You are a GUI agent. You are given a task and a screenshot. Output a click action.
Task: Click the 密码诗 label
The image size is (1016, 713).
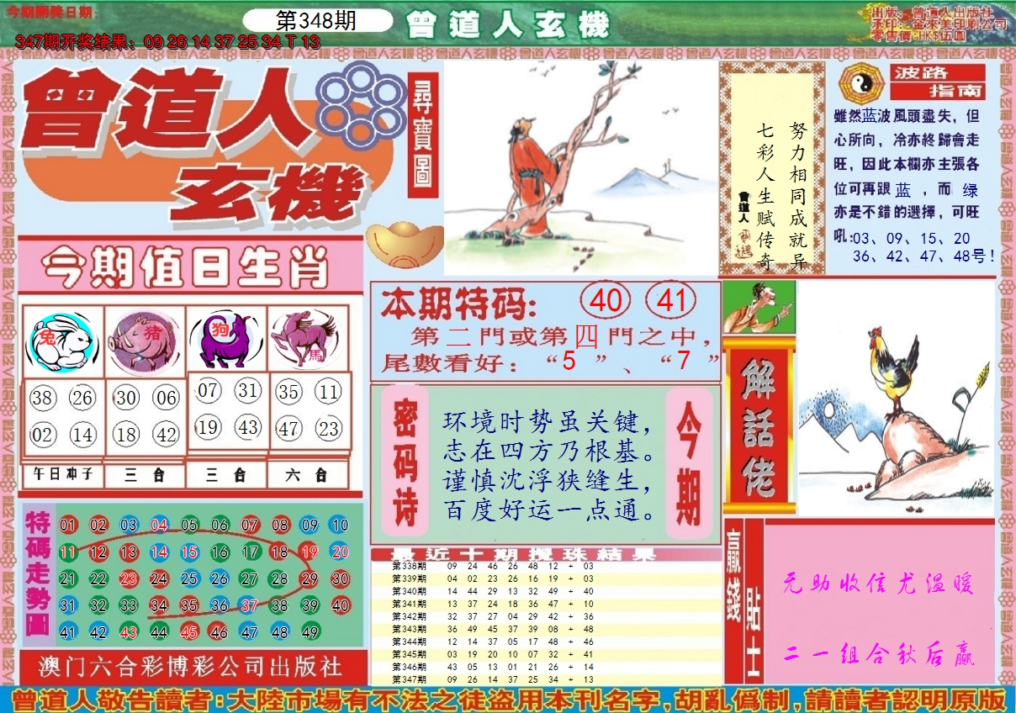405,462
